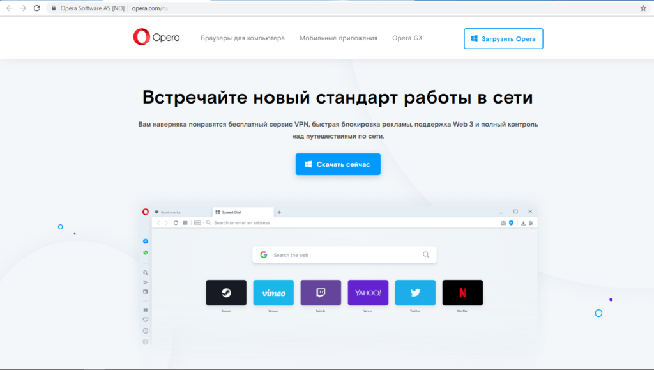Reload the opera.com page

pos(36,8)
